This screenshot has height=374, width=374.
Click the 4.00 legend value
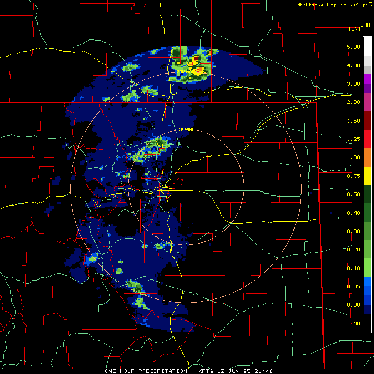click(354, 65)
